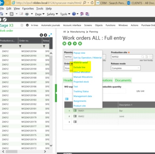This screenshot has width=155, height=154.
Task: Click the address bar search magnifier
Action: (85, 3)
